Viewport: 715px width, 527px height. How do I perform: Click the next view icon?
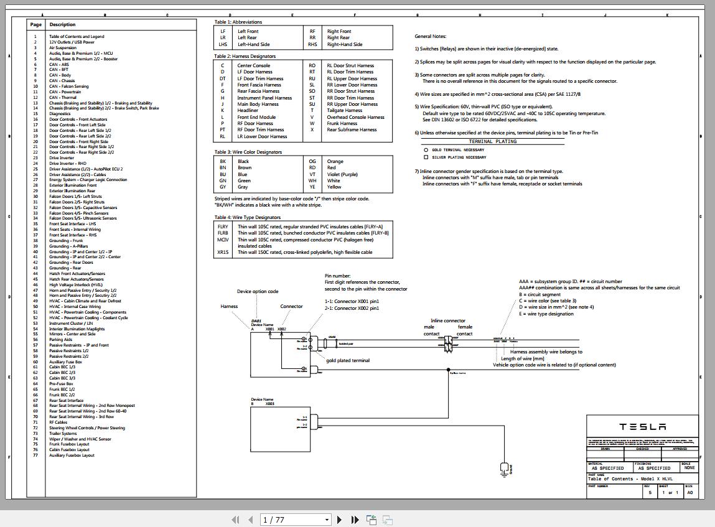[x=387, y=518]
